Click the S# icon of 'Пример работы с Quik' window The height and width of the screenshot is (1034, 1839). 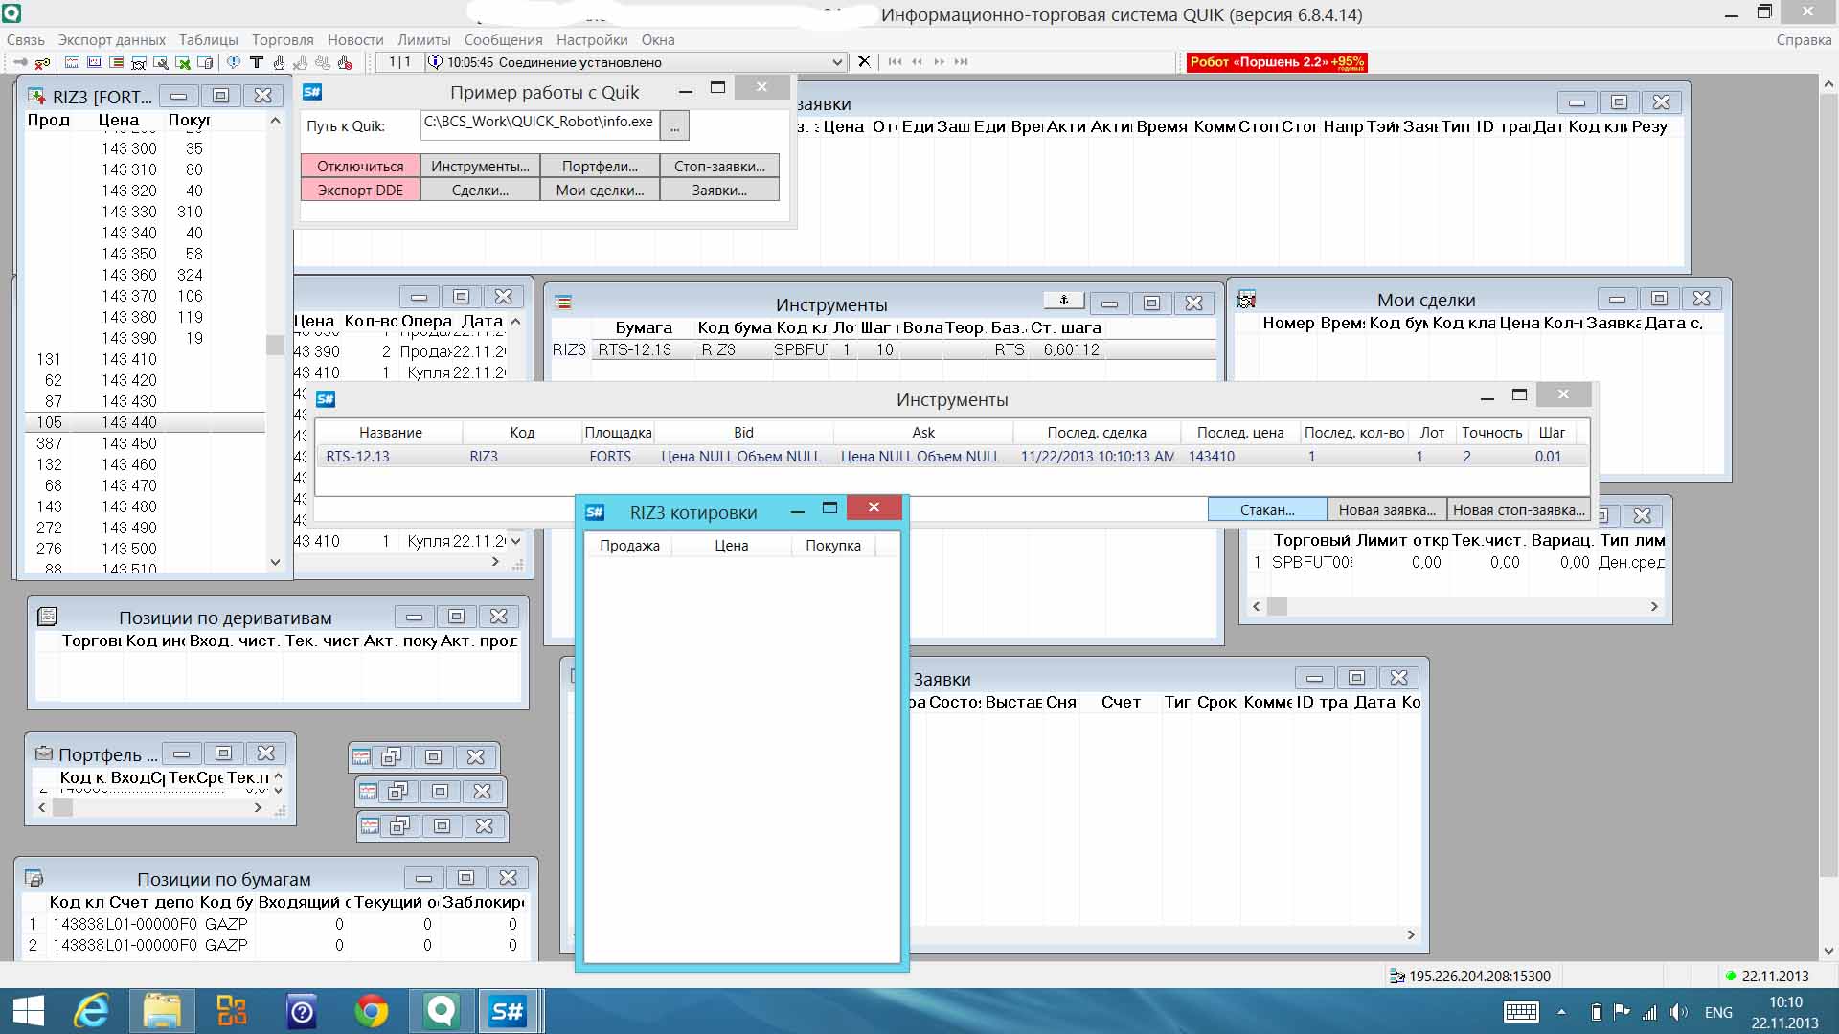(312, 92)
